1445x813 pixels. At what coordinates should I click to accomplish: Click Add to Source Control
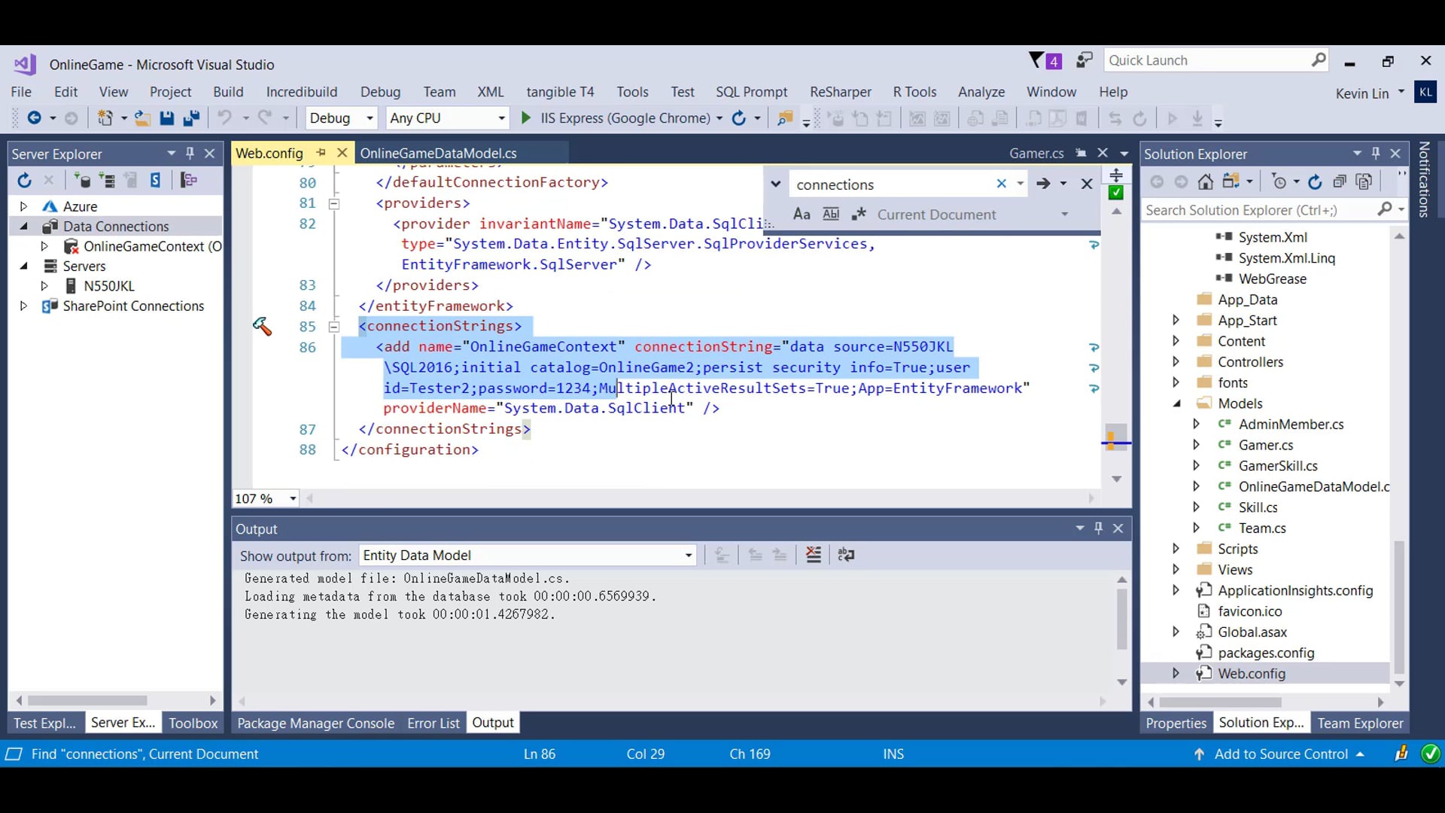1282,754
